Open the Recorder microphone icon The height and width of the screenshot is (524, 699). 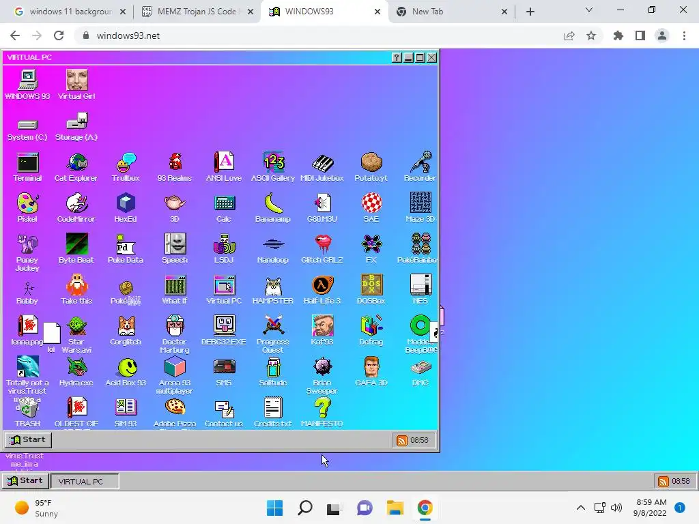[x=420, y=168]
